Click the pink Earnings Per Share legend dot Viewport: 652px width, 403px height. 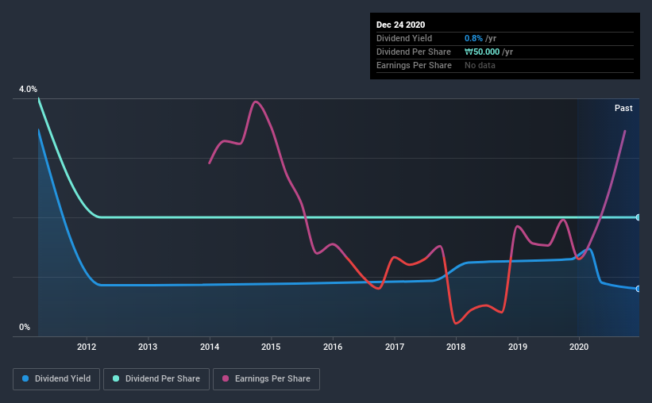click(226, 378)
